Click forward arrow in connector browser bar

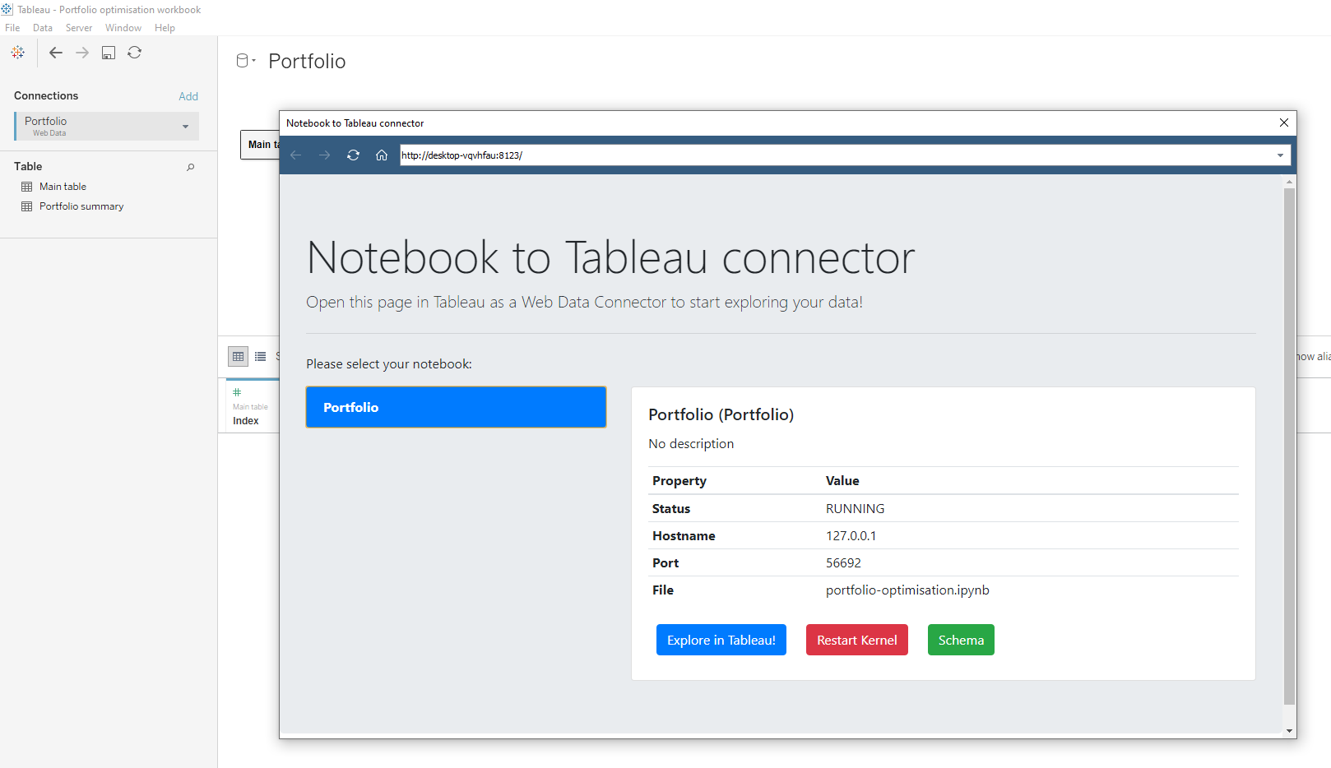(325, 155)
